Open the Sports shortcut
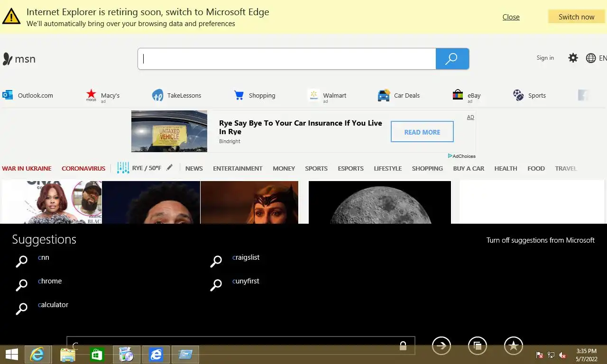Image resolution: width=607 pixels, height=364 pixels. (x=529, y=95)
